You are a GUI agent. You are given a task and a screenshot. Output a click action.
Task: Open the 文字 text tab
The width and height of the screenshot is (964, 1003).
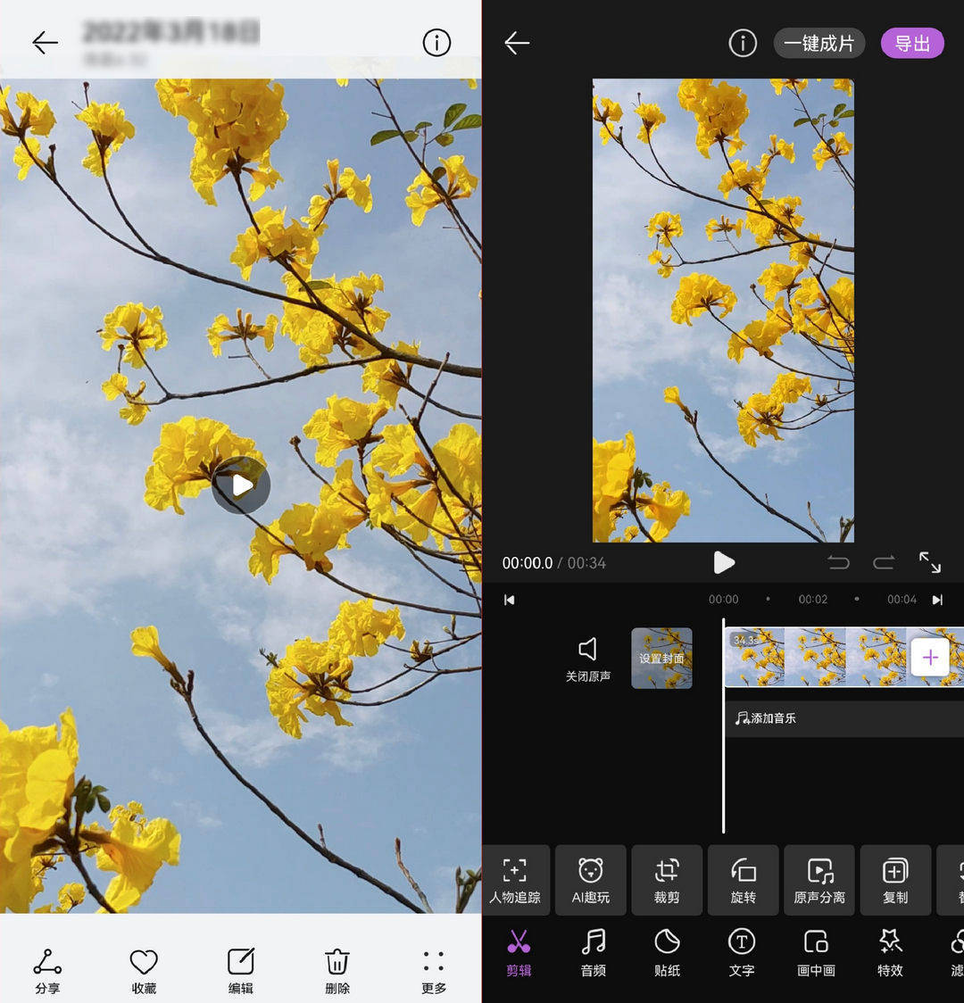tap(742, 953)
